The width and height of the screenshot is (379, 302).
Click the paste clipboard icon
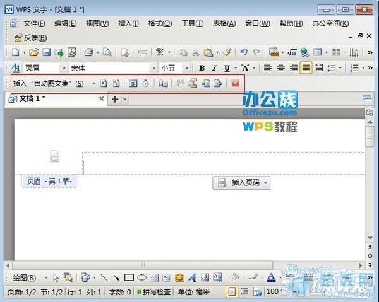pyautogui.click(x=208, y=52)
